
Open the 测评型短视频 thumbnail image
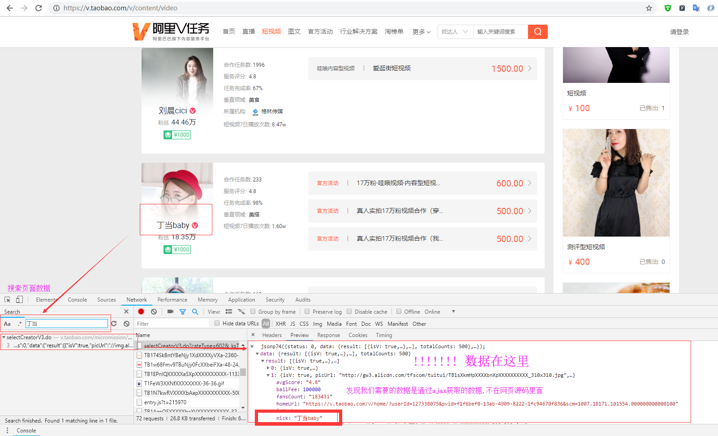tap(616, 183)
